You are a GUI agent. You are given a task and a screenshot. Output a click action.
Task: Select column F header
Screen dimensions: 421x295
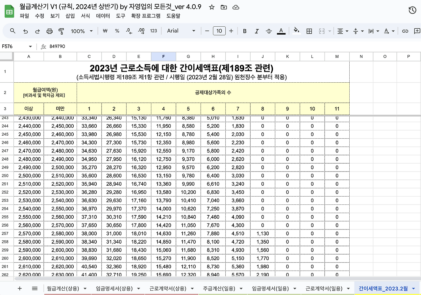163,56
